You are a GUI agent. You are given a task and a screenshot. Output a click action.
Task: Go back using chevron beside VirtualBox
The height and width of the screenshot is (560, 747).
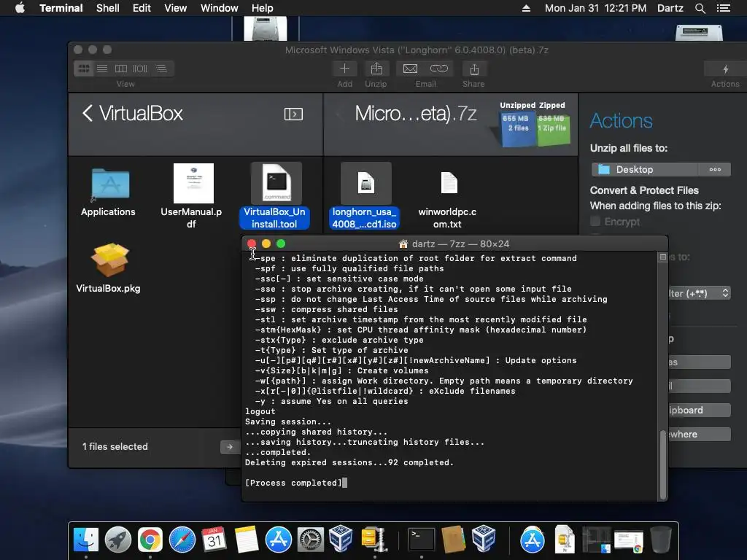tap(88, 113)
